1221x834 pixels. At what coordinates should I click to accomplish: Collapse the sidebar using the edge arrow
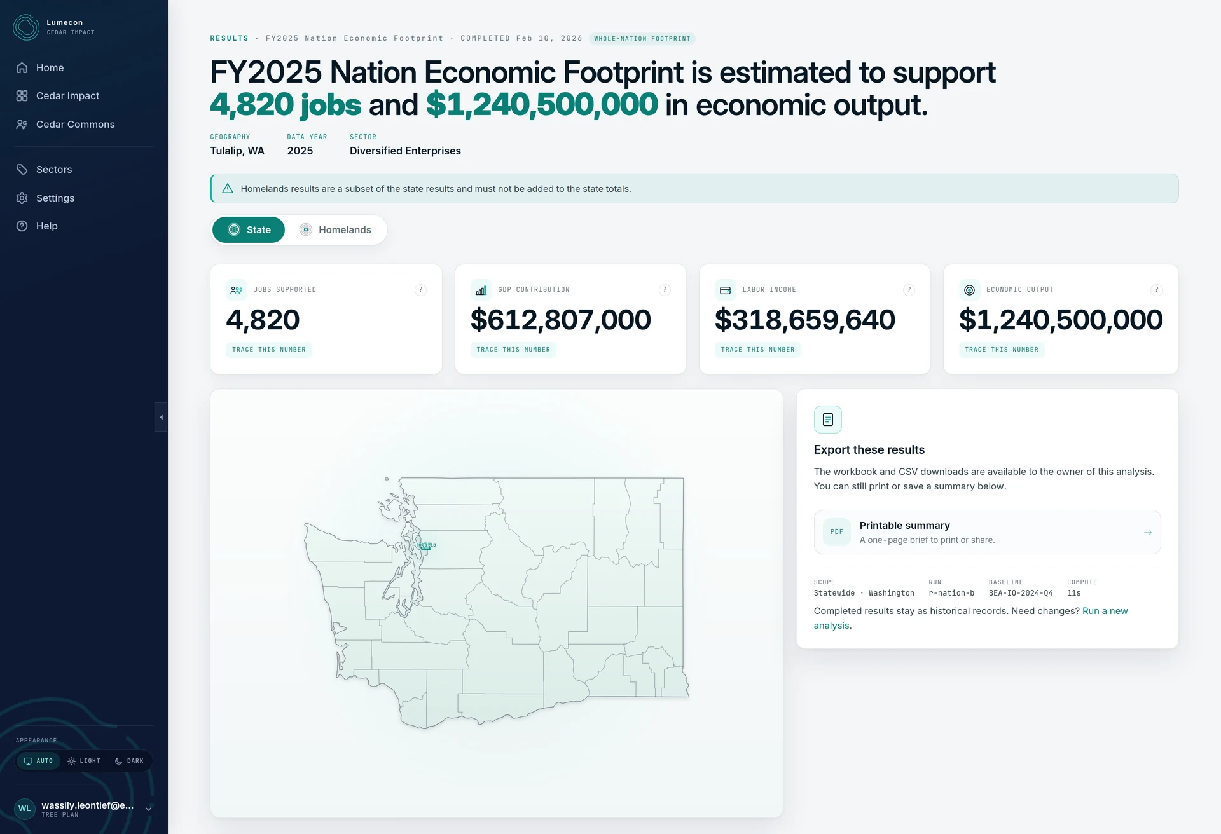pos(162,418)
